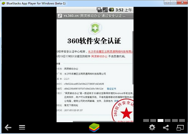Screen dimensions: 188x134
Task: Click the red 360 certification seal stamp
Action: point(123,110)
